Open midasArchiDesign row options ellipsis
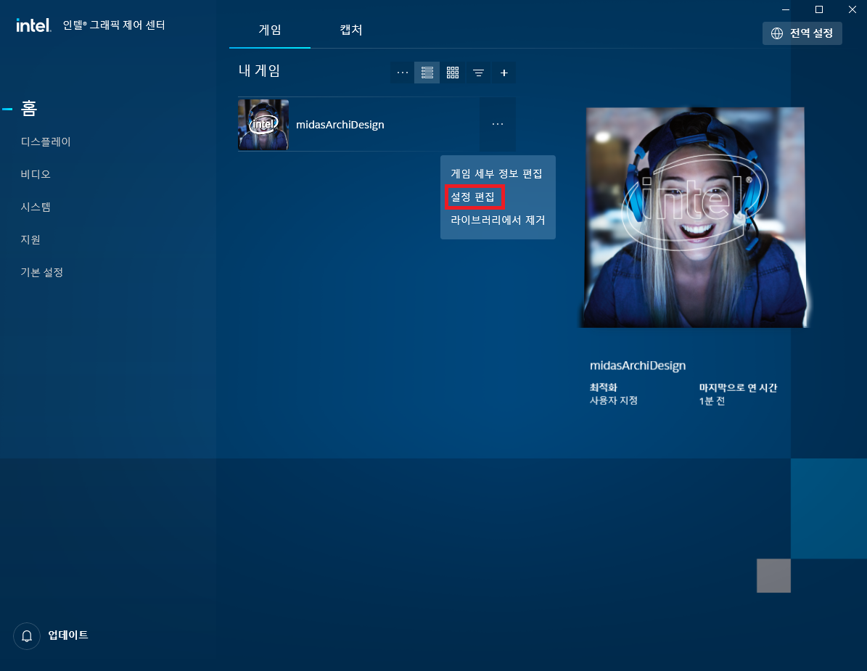The height and width of the screenshot is (671, 867). coord(498,124)
